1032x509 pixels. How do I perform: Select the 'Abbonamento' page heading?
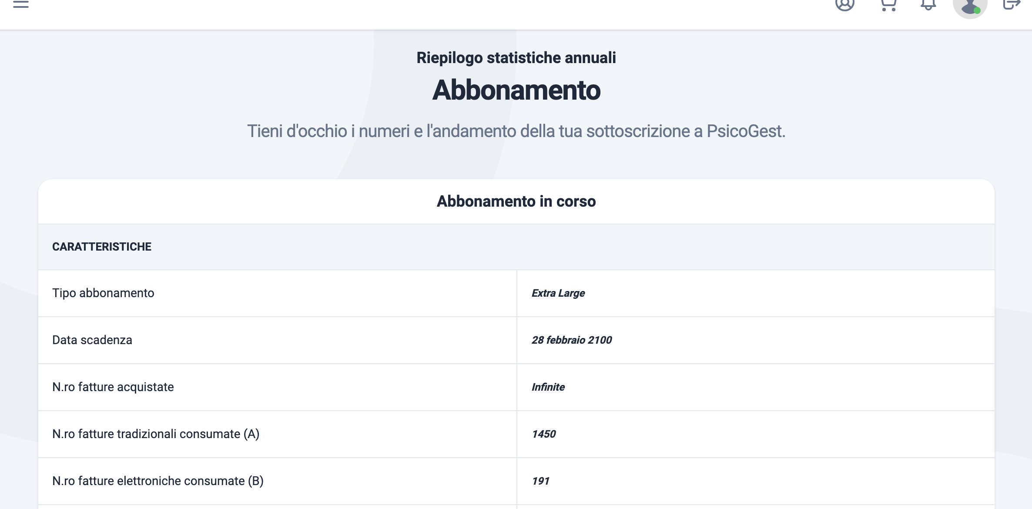click(x=516, y=90)
